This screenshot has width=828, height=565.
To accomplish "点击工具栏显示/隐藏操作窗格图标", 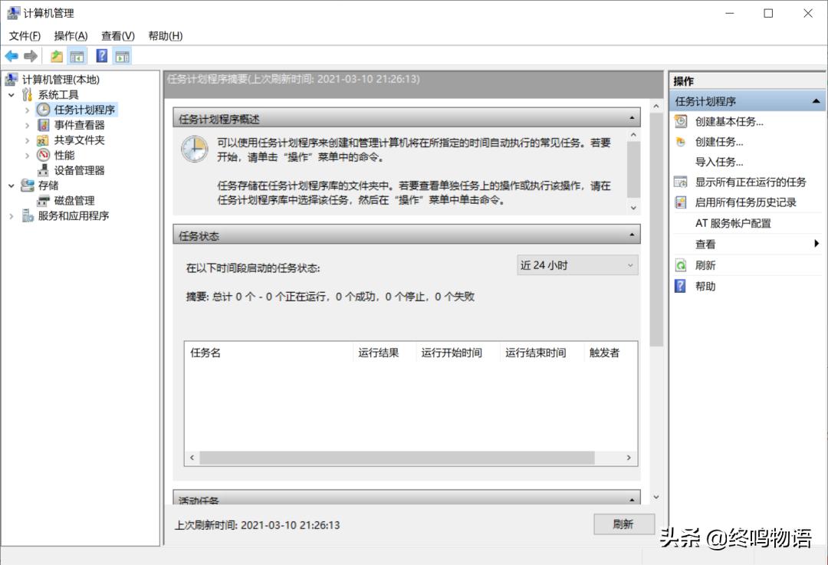I will 121,55.
